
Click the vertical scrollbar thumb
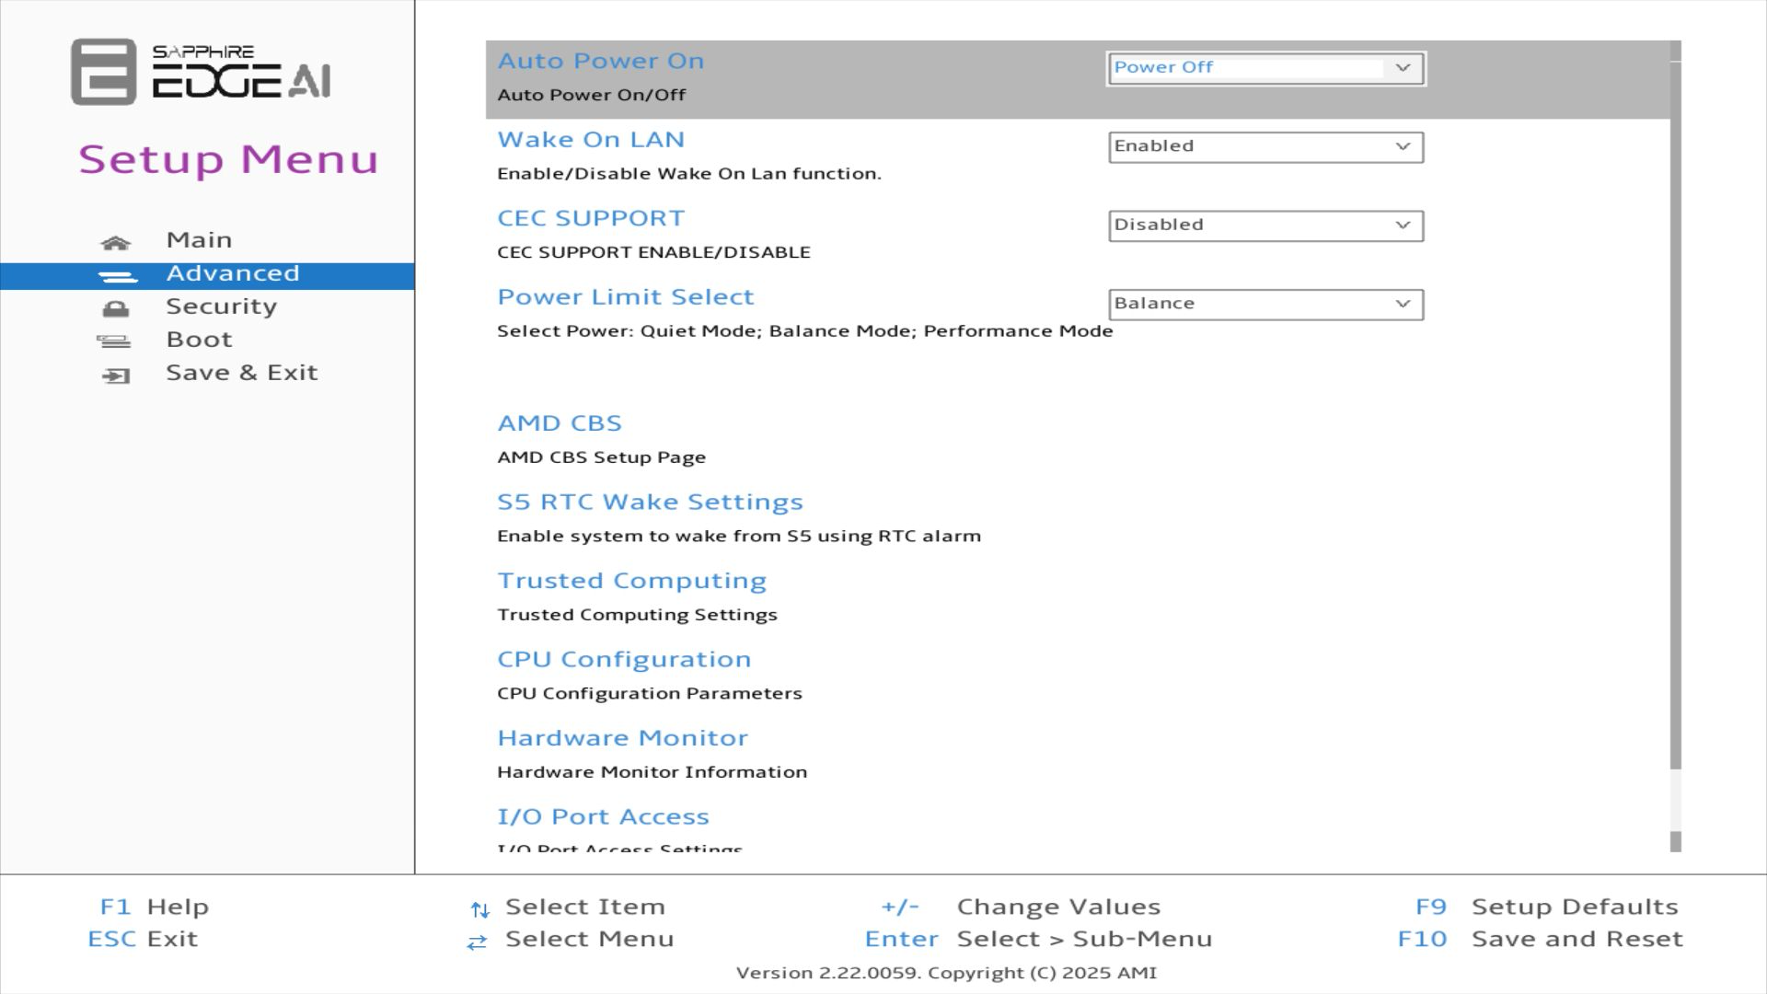pyautogui.click(x=1675, y=414)
